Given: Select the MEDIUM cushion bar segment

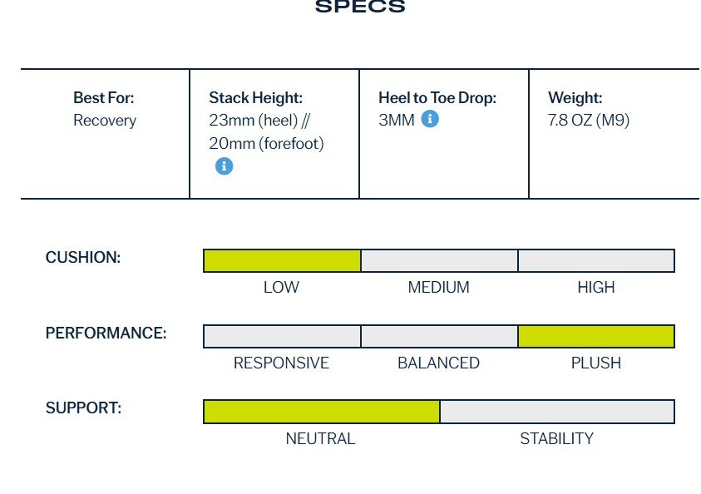Looking at the screenshot, I should [439, 260].
